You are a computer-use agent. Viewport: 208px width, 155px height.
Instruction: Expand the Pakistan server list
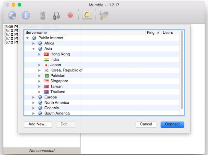[x=39, y=76]
